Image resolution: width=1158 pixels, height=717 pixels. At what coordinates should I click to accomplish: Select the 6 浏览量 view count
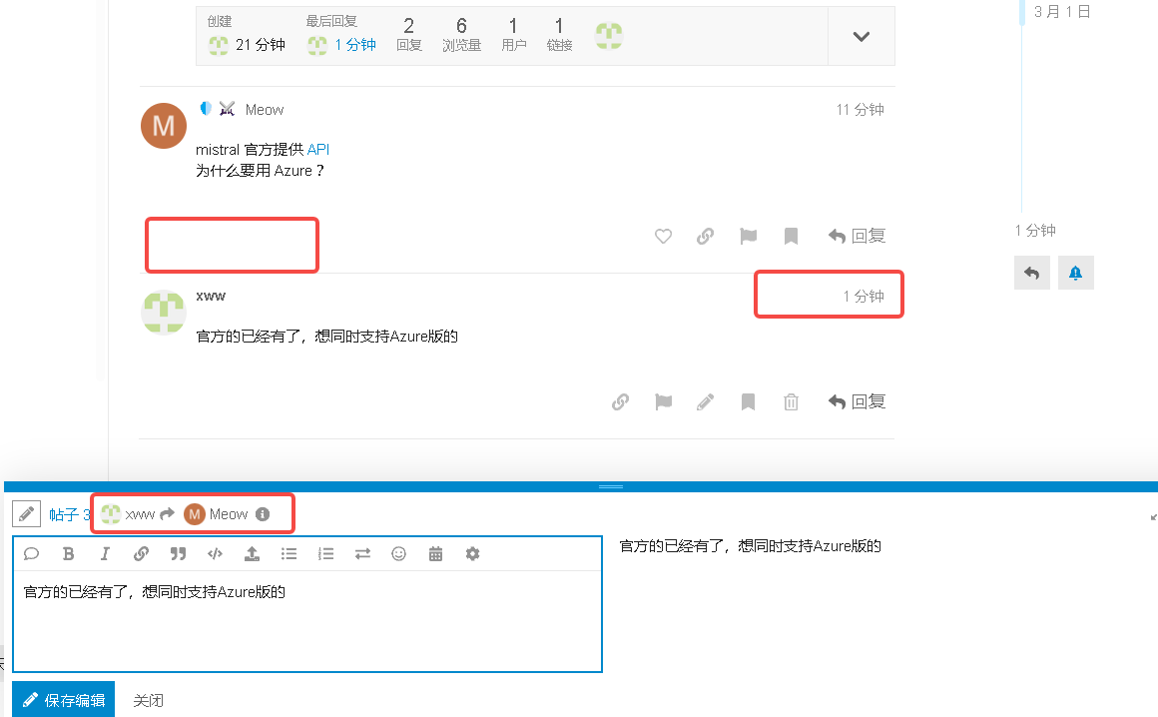point(461,35)
